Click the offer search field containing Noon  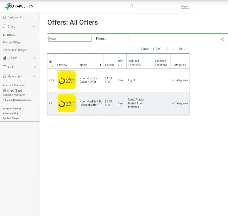pos(70,39)
